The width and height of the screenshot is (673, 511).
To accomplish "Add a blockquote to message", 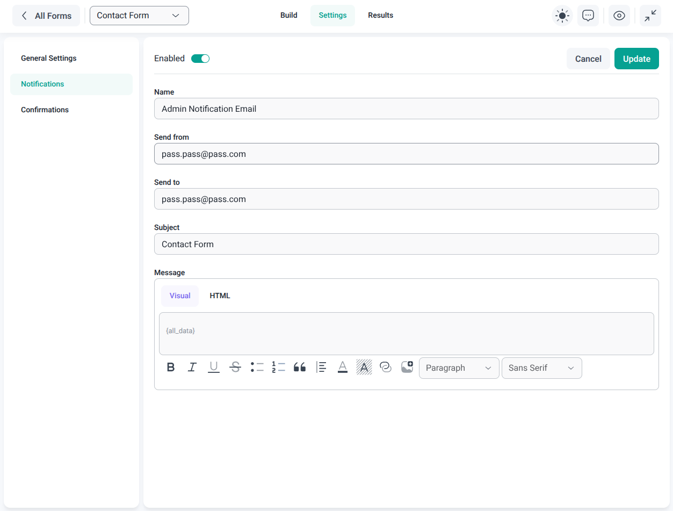I will 300,368.
